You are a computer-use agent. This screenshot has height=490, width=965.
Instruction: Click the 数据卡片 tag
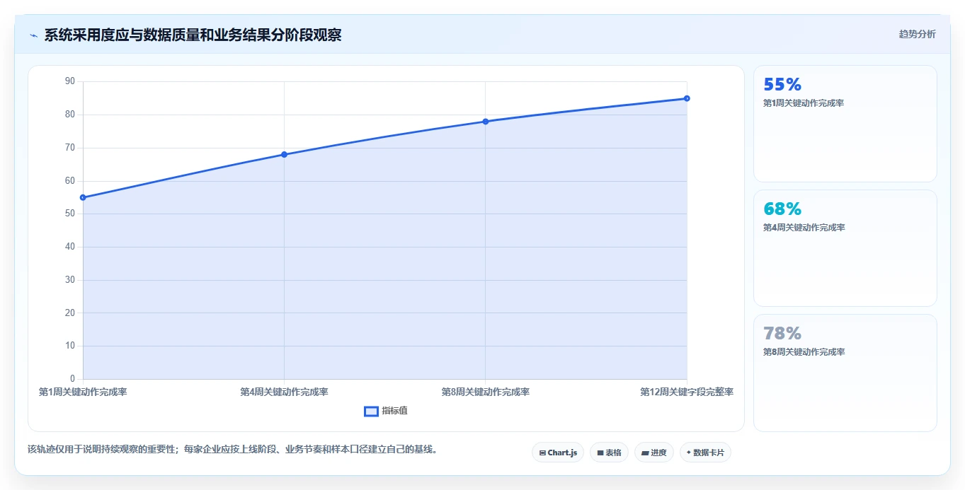tap(705, 453)
